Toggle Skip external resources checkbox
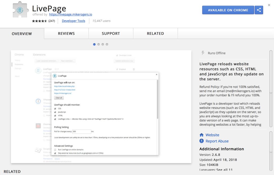Viewport: 274px width, 175px height. coord(55,153)
